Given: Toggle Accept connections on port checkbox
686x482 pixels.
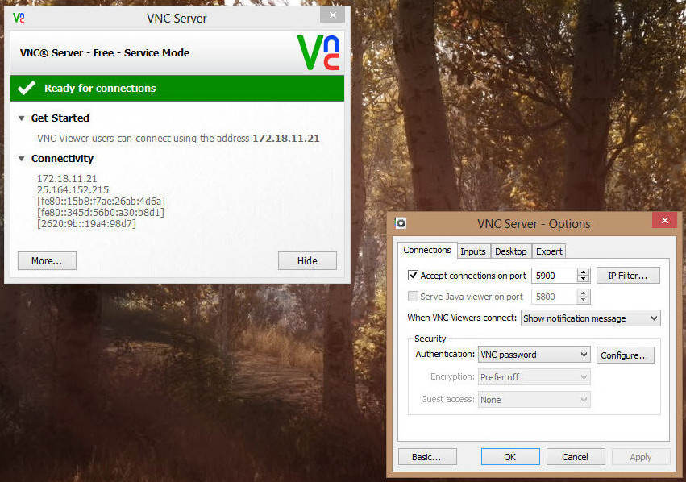Looking at the screenshot, I should [414, 276].
